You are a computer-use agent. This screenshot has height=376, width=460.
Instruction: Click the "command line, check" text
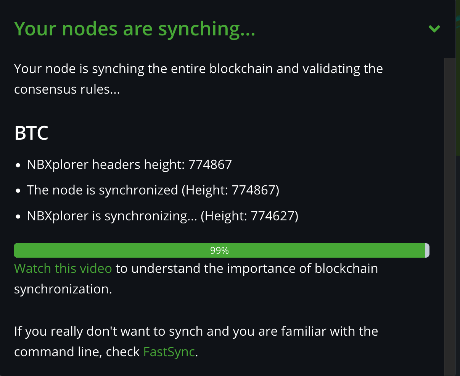click(x=77, y=352)
